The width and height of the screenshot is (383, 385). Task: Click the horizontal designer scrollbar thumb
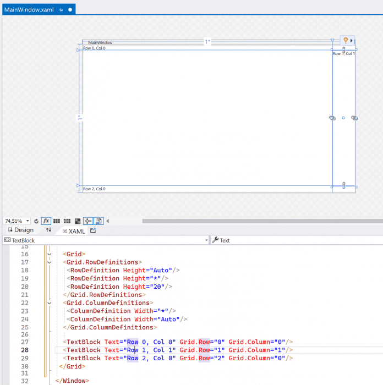point(262,221)
